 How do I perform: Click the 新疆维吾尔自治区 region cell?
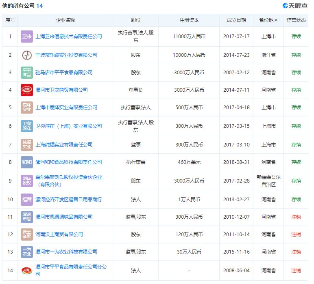(268, 181)
